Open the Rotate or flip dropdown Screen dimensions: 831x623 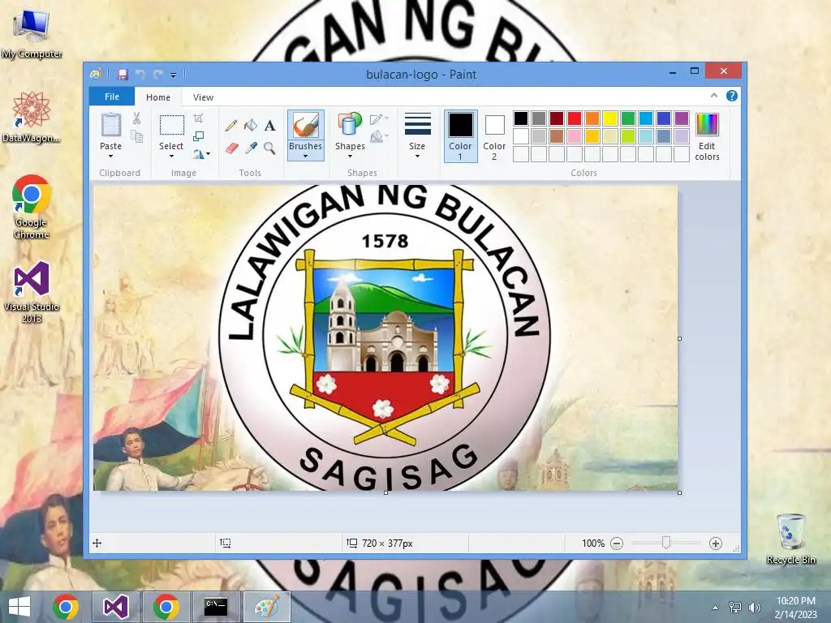tap(201, 154)
